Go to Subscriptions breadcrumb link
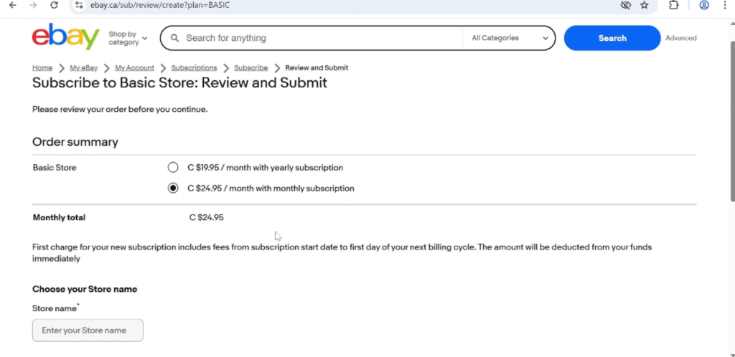The height and width of the screenshot is (357, 735). 194,68
